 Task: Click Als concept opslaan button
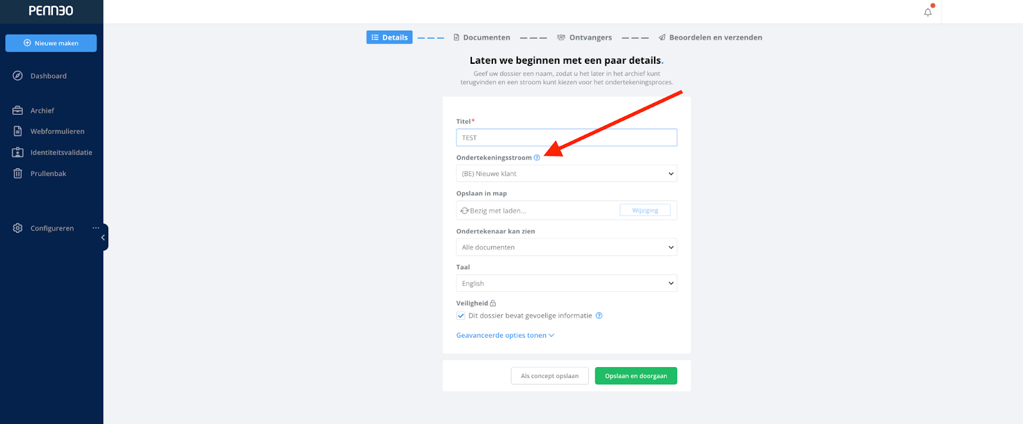coord(550,376)
